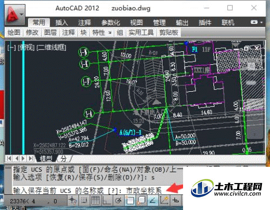Toggle Dynamic Input in status bar
The image size is (270, 210).
(x=175, y=200)
